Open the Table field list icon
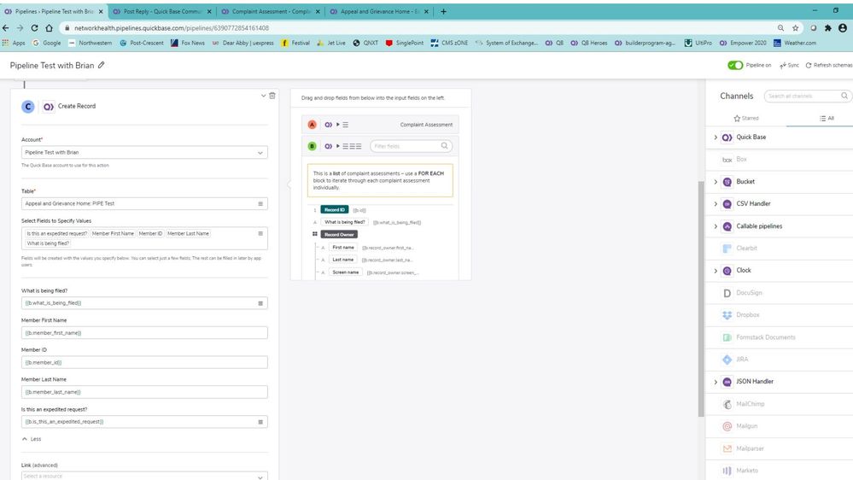This screenshot has height=480, width=853. tap(260, 203)
